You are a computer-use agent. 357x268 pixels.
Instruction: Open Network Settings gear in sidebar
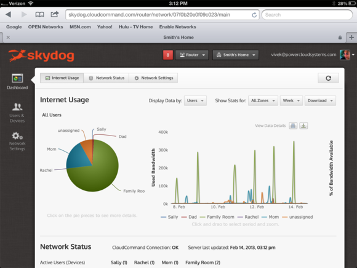click(x=17, y=141)
